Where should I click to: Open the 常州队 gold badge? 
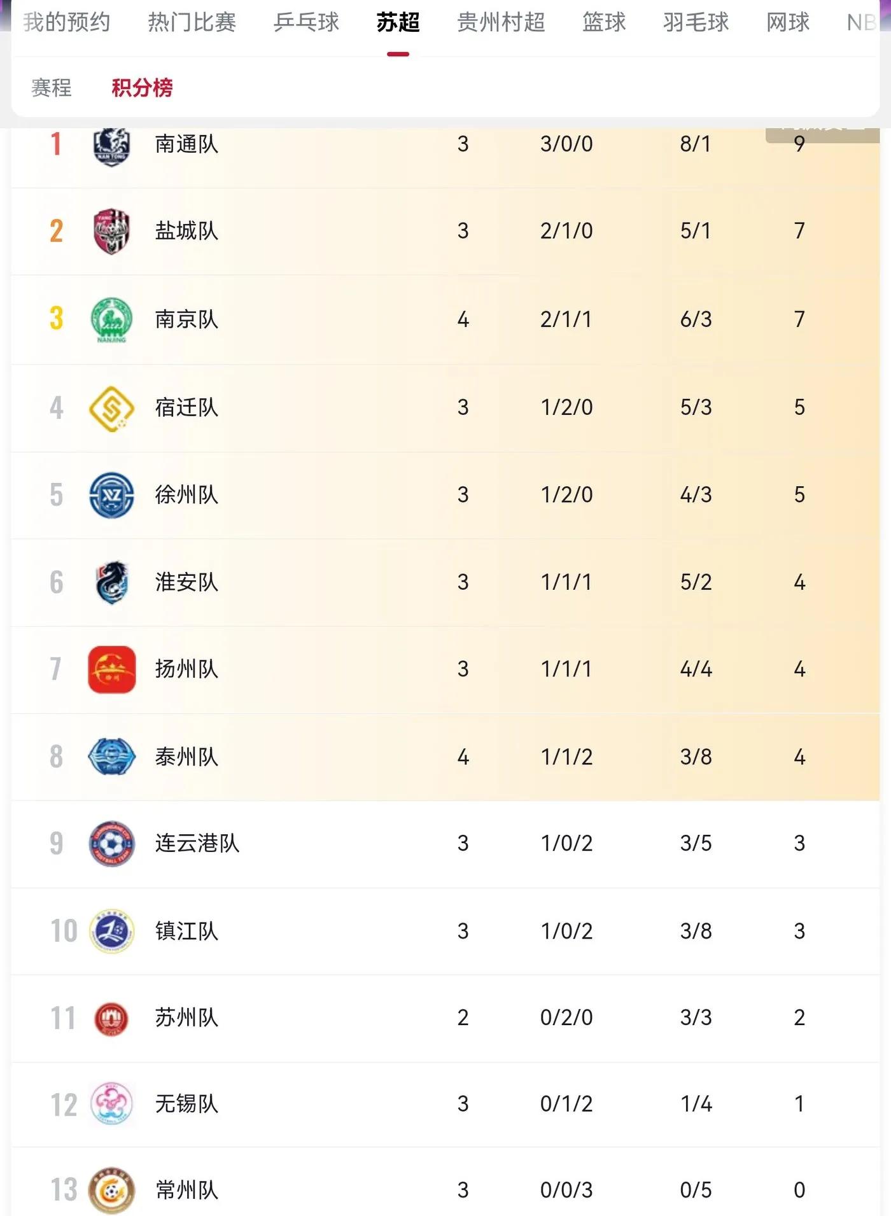(111, 1191)
